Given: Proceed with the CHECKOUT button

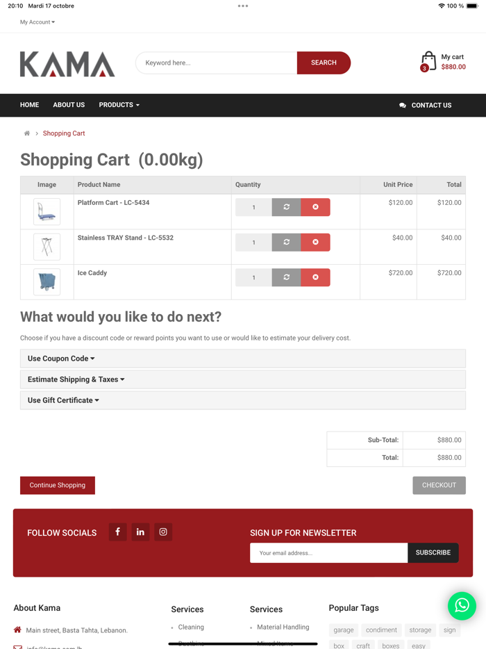Looking at the screenshot, I should pos(439,485).
